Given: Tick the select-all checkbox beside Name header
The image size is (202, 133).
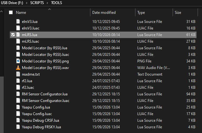Looking at the screenshot, I should tap(11, 13).
